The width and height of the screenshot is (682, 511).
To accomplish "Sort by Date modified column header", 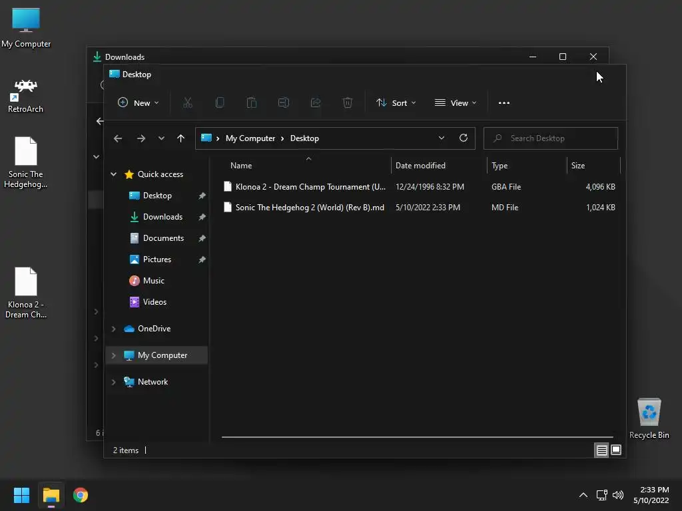I will [420, 166].
